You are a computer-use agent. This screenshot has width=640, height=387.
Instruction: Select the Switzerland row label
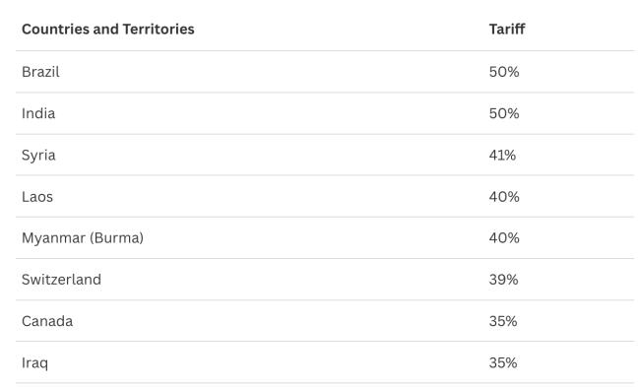61,280
